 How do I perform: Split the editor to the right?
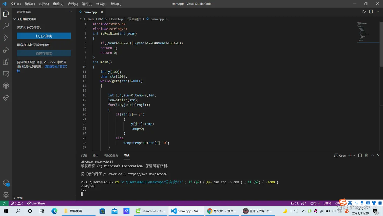pyautogui.click(x=371, y=12)
